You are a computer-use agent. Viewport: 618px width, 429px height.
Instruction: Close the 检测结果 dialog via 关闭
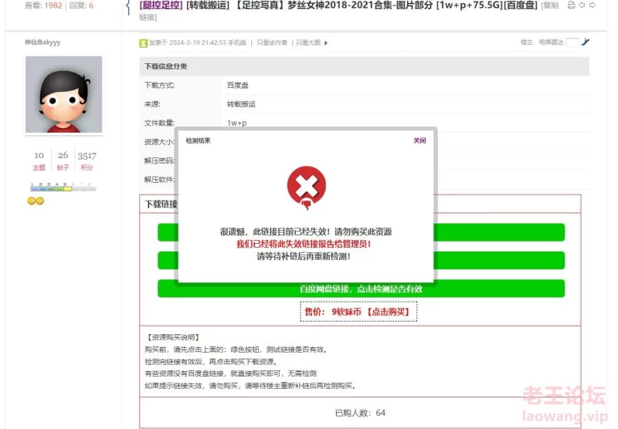(x=419, y=140)
